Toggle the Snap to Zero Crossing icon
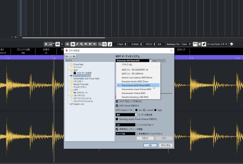 100,44
